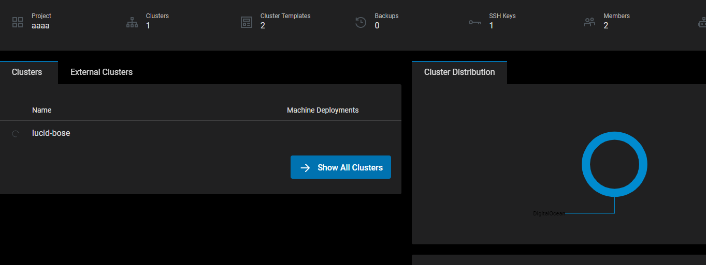Click the Backups history clock icon
This screenshot has width=706, height=265.
361,22
